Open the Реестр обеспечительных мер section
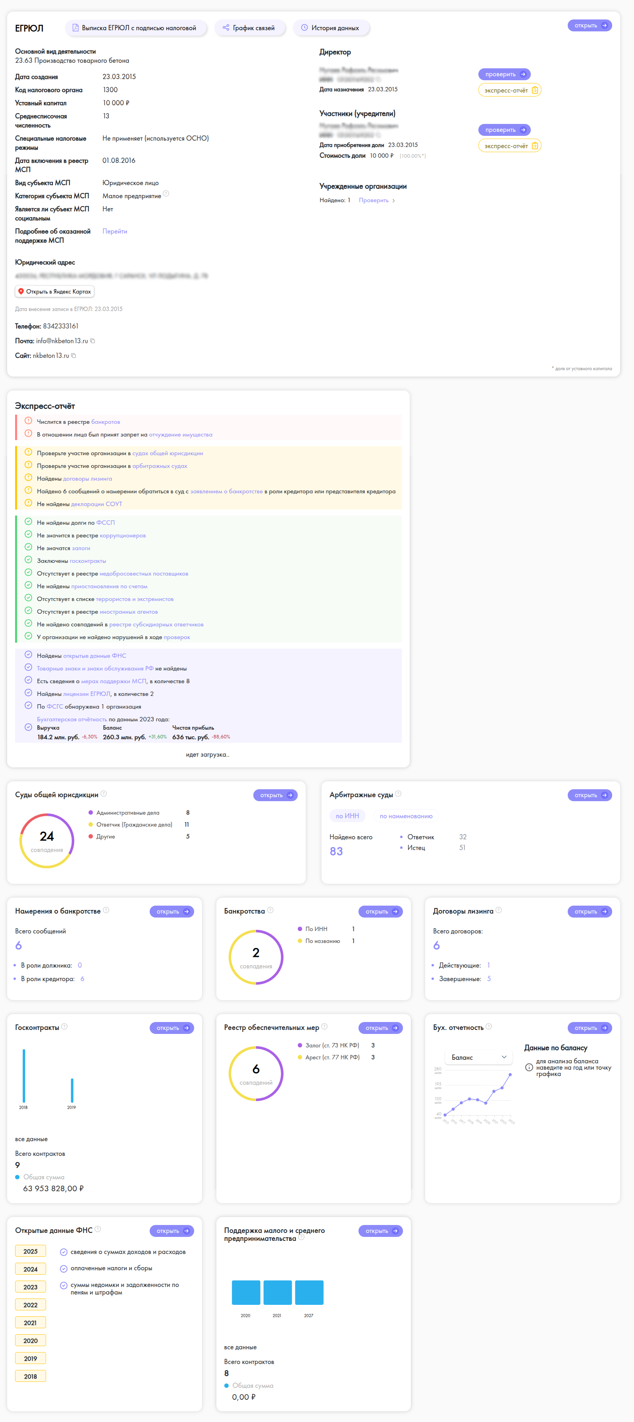 381,1028
